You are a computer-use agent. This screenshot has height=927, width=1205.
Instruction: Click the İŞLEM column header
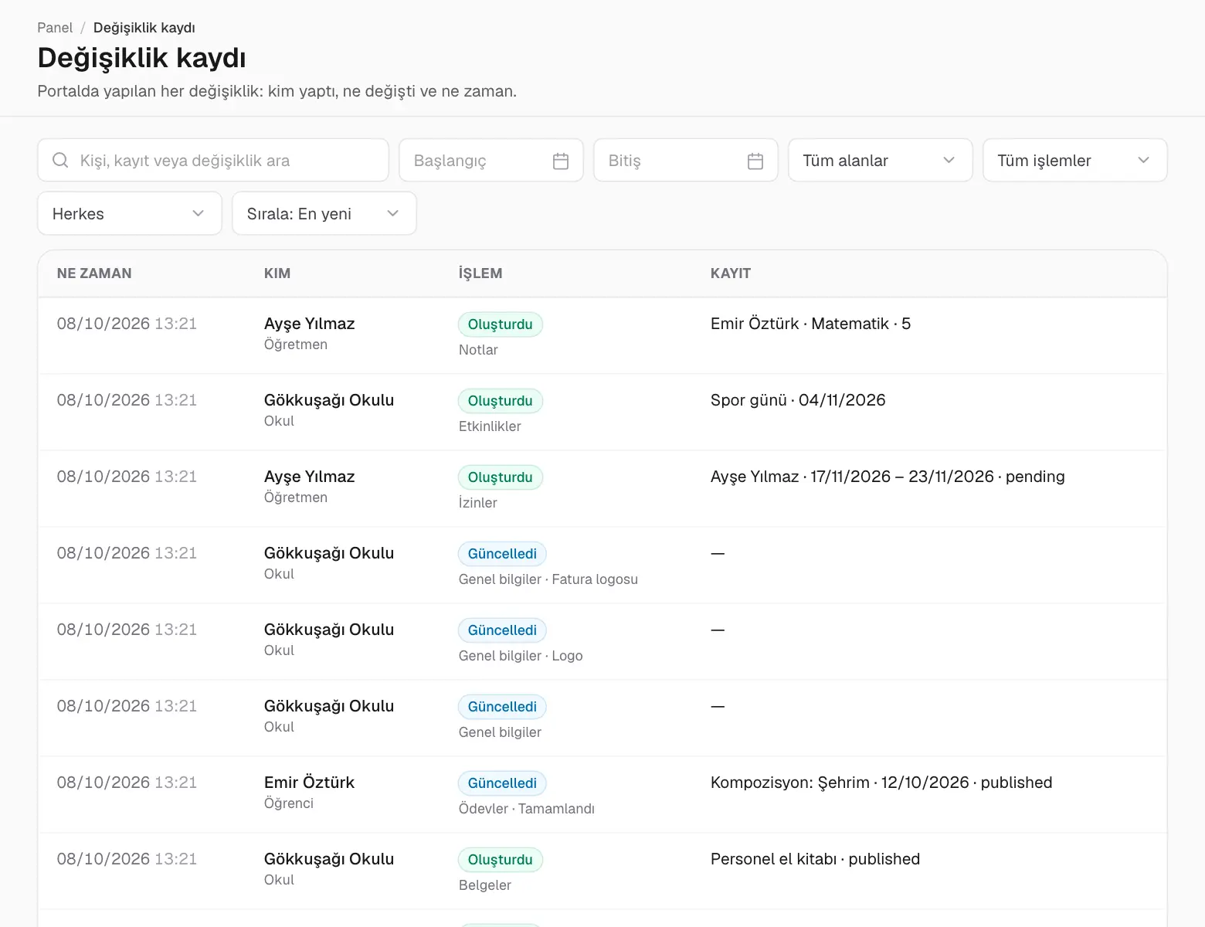[x=480, y=273]
